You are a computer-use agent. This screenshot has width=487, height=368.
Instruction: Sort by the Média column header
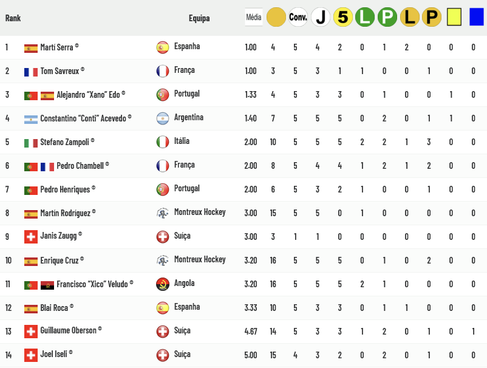coord(253,18)
